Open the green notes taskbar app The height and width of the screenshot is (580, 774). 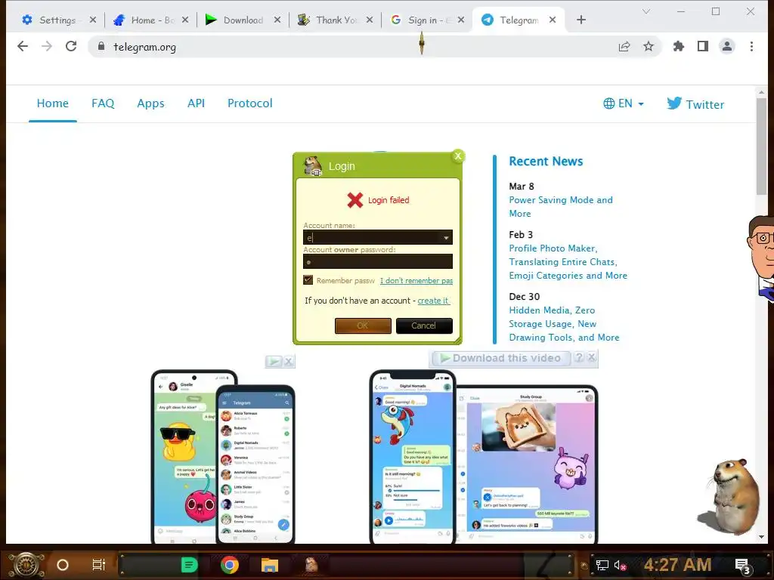(189, 565)
